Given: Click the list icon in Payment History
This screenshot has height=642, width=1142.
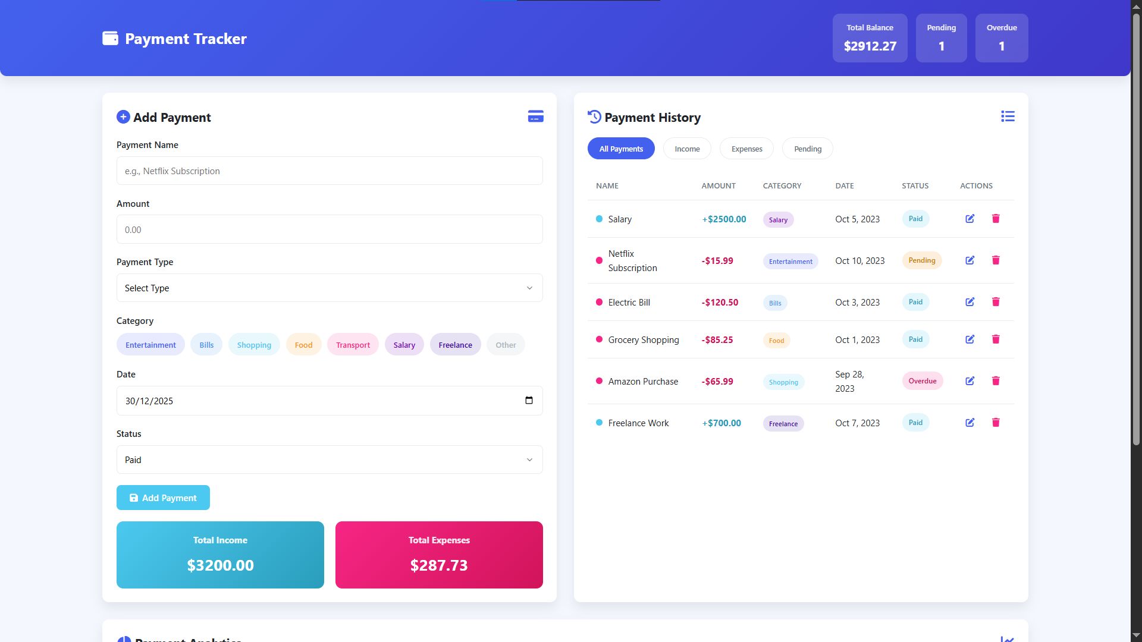Looking at the screenshot, I should coord(1008,117).
